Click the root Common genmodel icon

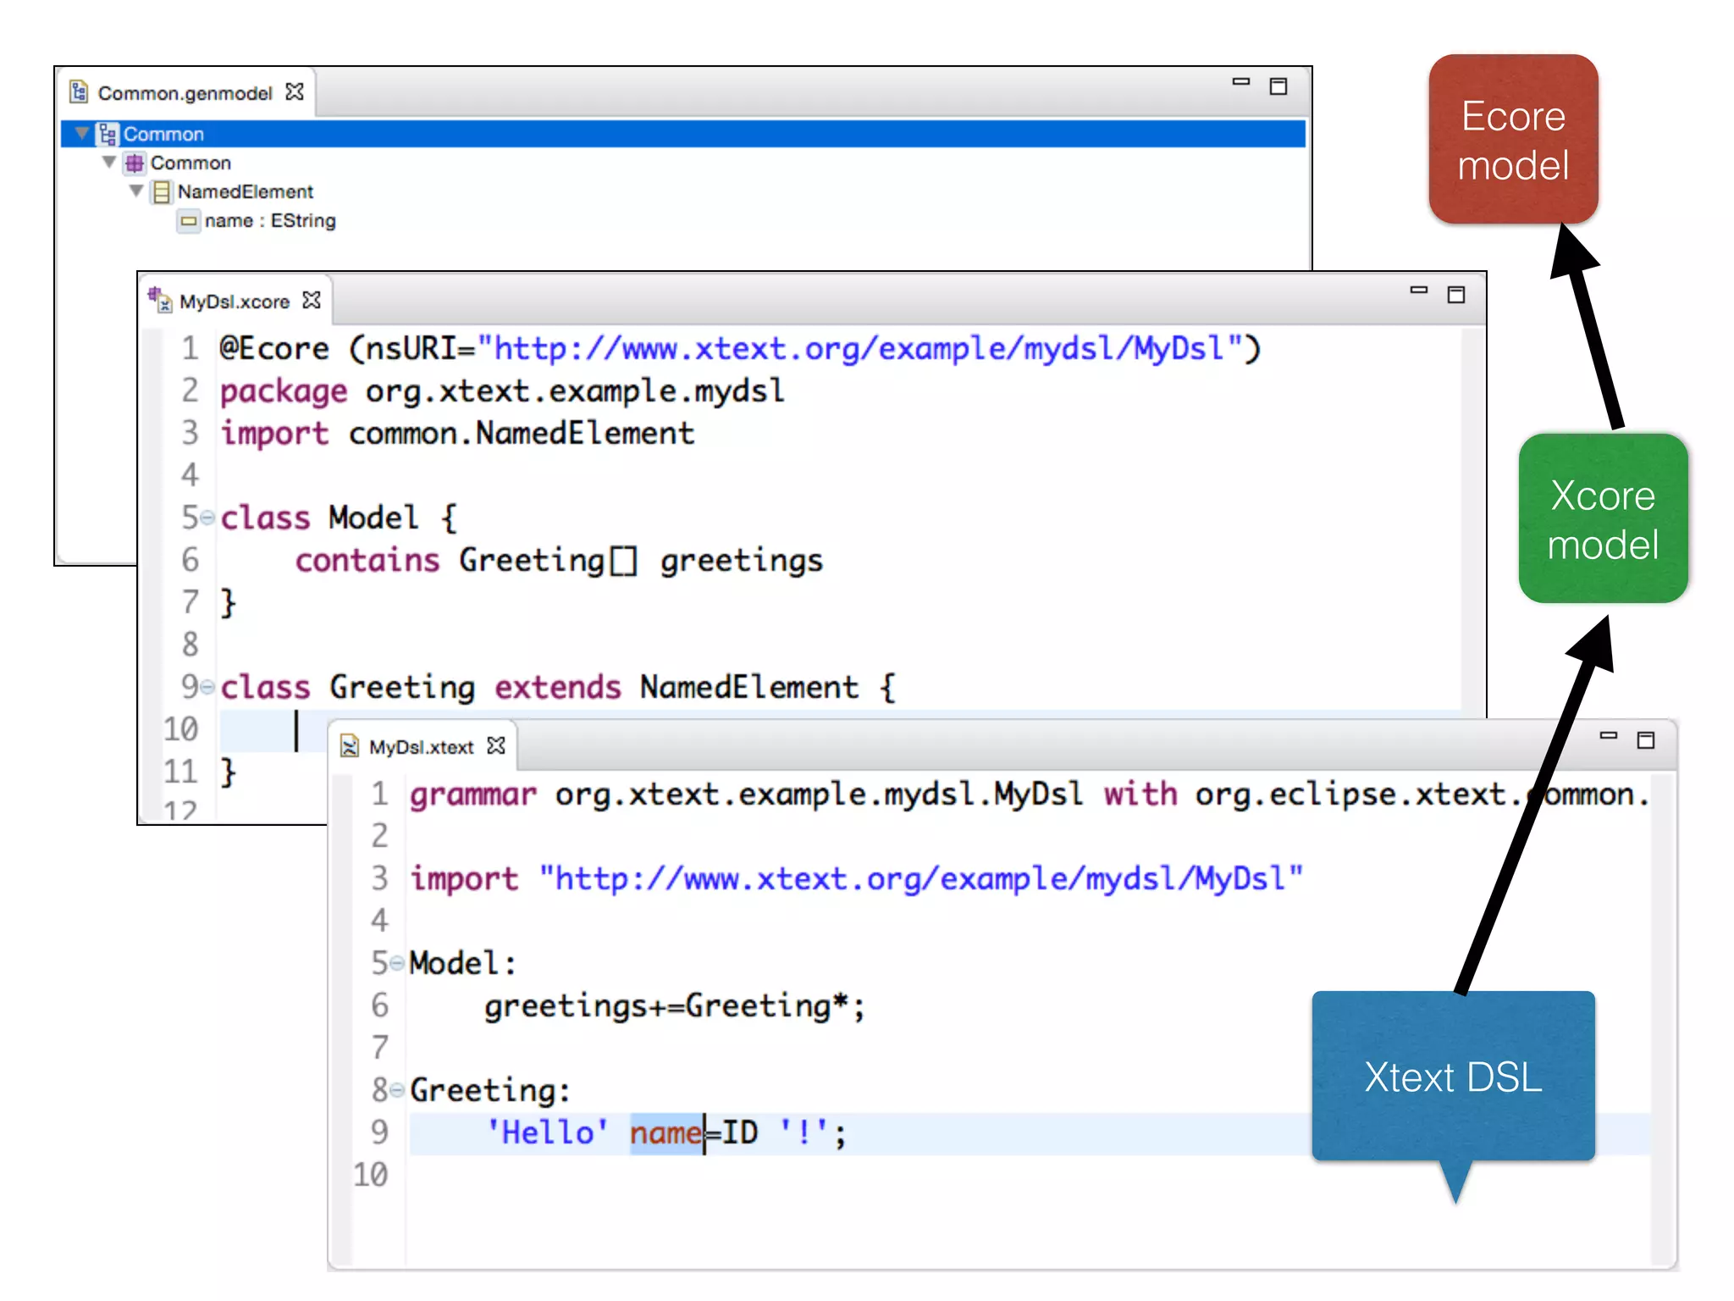(108, 135)
